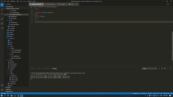Maximize the terminal panel size
Viewport: 173px width, 97px height.
point(168,68)
